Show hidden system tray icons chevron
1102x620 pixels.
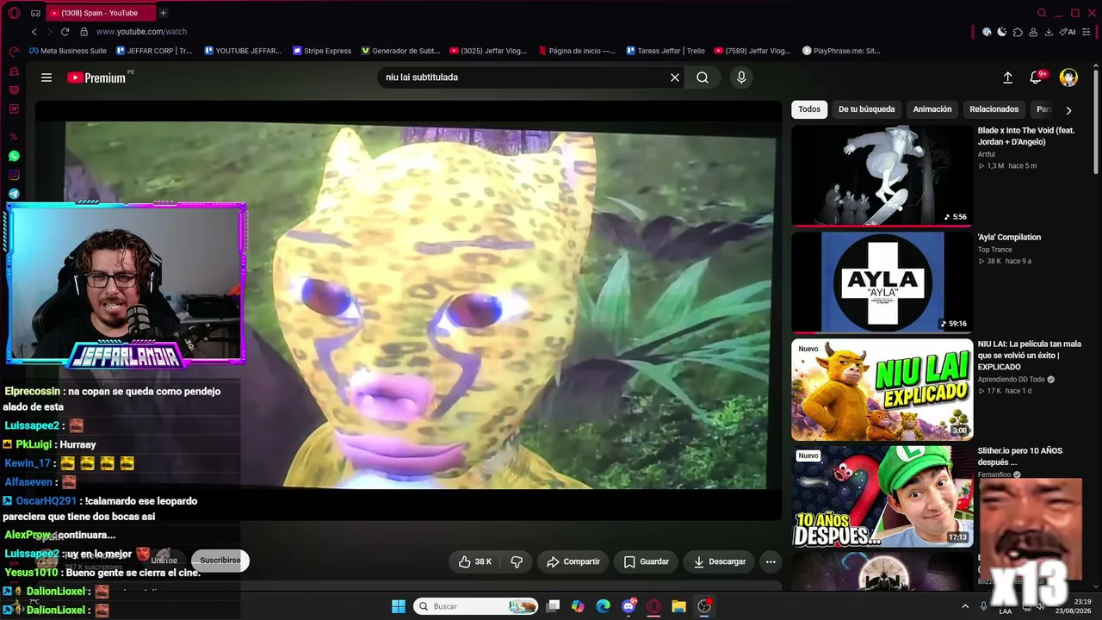tap(965, 606)
